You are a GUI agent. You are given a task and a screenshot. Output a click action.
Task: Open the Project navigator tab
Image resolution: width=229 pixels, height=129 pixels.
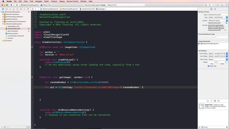pos(3,9)
